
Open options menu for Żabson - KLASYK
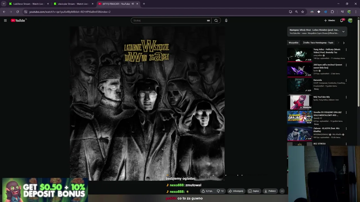[x=346, y=128]
